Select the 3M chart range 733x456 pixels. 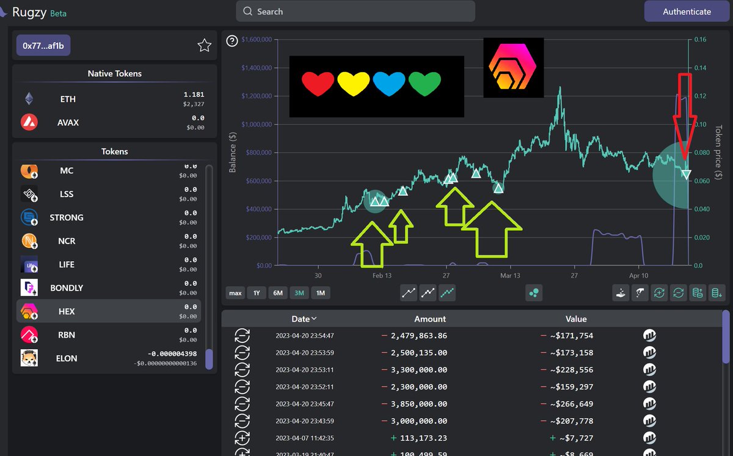pos(299,293)
